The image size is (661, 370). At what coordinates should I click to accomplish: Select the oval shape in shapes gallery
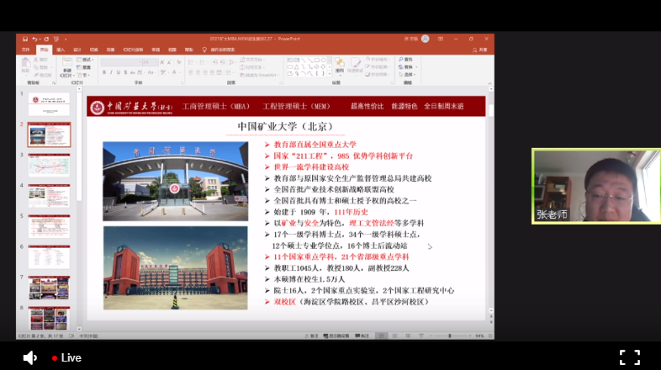tap(323, 61)
